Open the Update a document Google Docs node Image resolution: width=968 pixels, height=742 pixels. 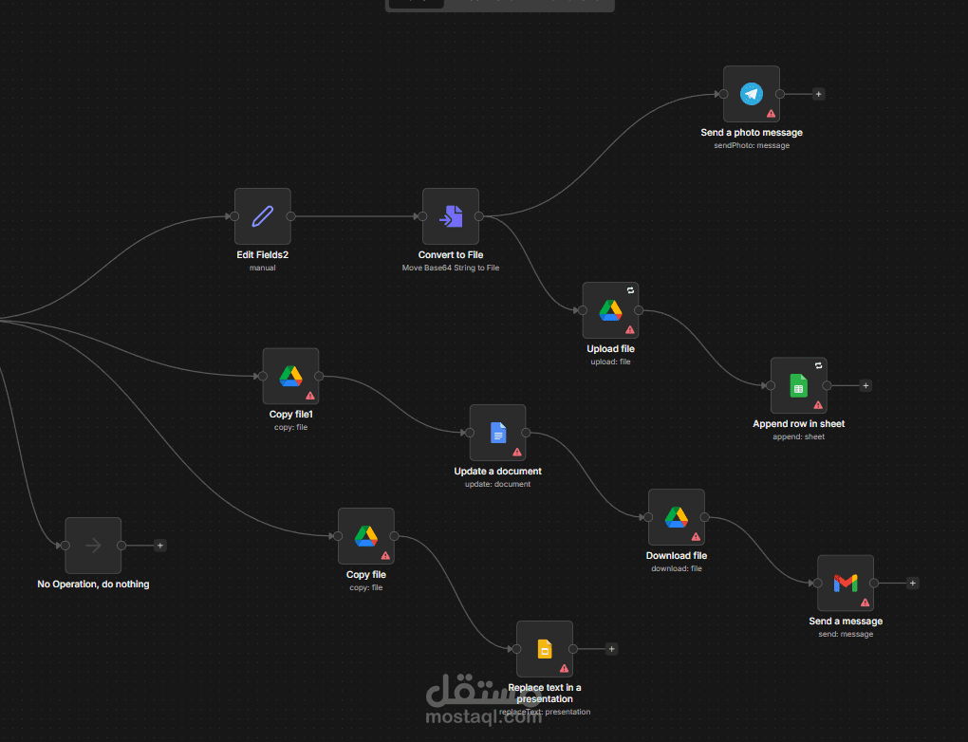pyautogui.click(x=497, y=433)
